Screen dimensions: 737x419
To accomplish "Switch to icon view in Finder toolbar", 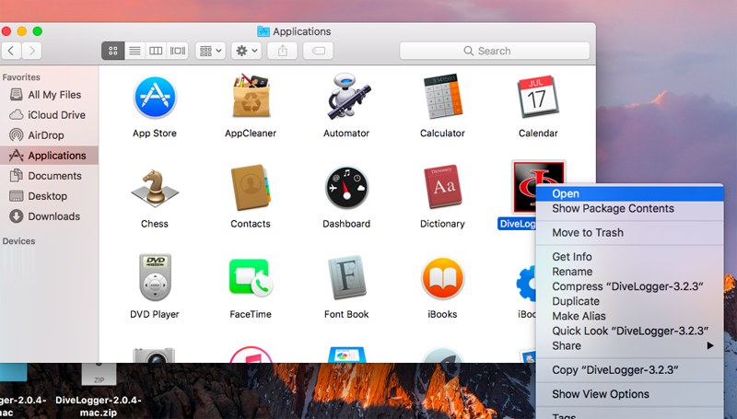I will (x=112, y=51).
